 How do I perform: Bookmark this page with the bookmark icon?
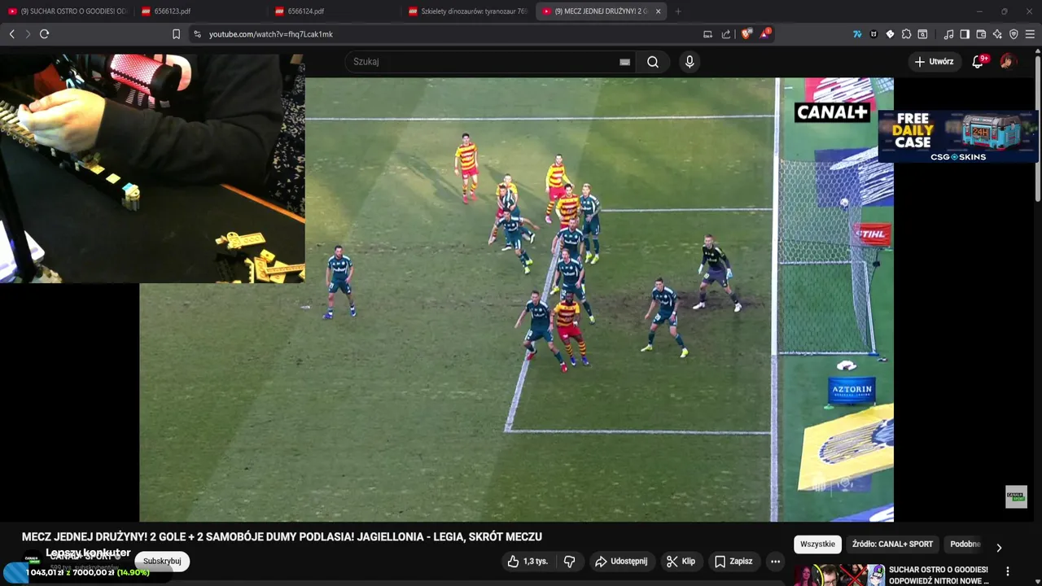(x=176, y=34)
